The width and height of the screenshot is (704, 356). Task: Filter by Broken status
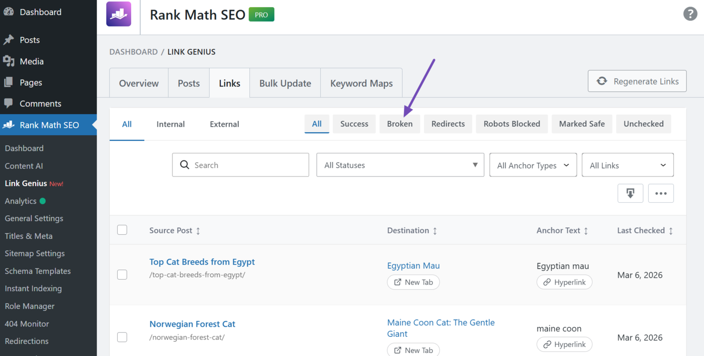coord(400,124)
